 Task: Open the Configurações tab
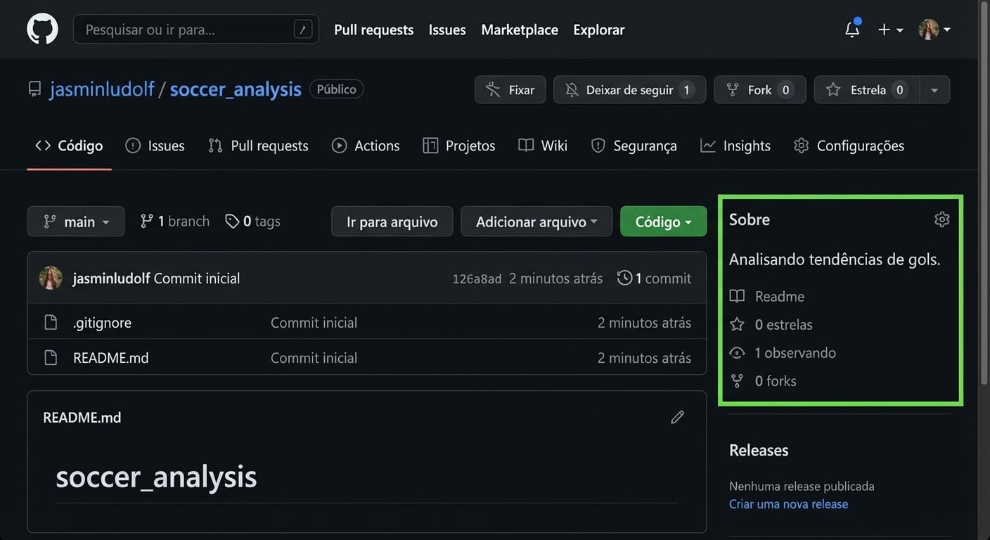click(849, 146)
